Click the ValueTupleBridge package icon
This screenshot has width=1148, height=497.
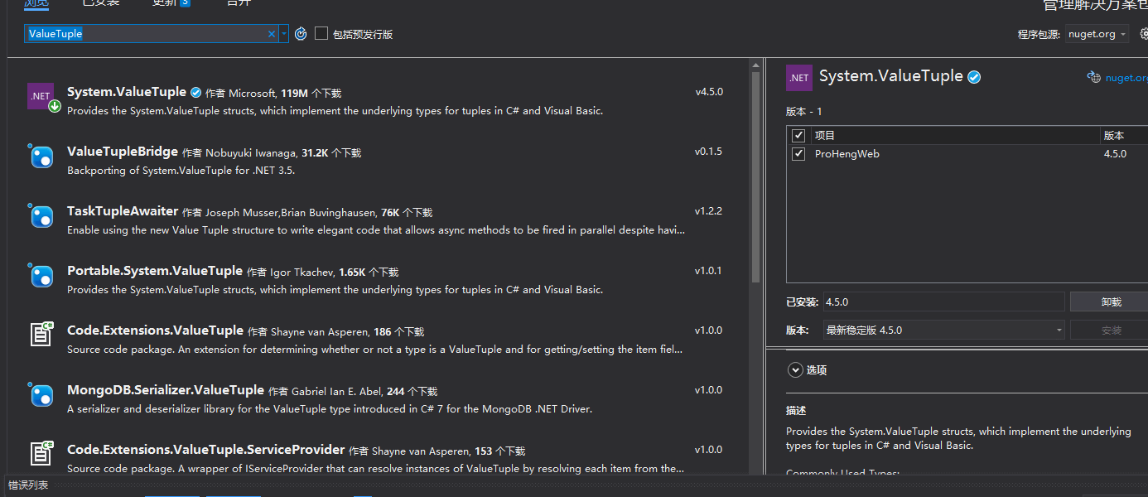point(41,156)
